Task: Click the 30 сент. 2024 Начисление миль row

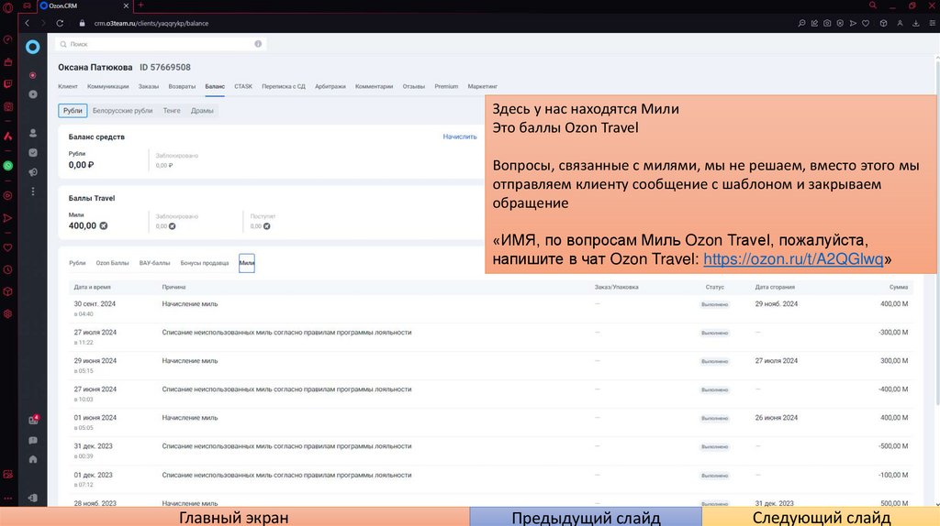Action: pyautogui.click(x=492, y=309)
